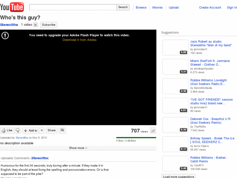Click Load more suggestions button
The height and width of the screenshot is (178, 237).
[x=179, y=176]
